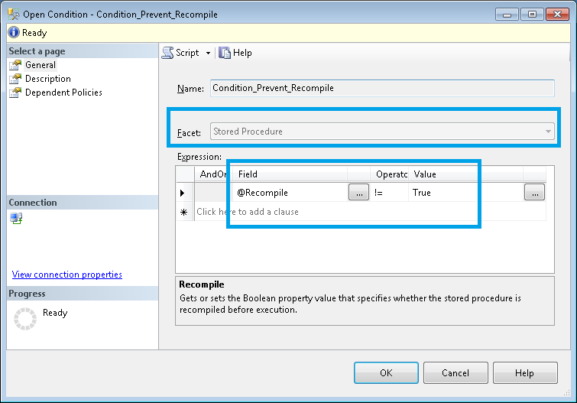Open the Script dropdown arrow
577x403 pixels.
[x=208, y=54]
